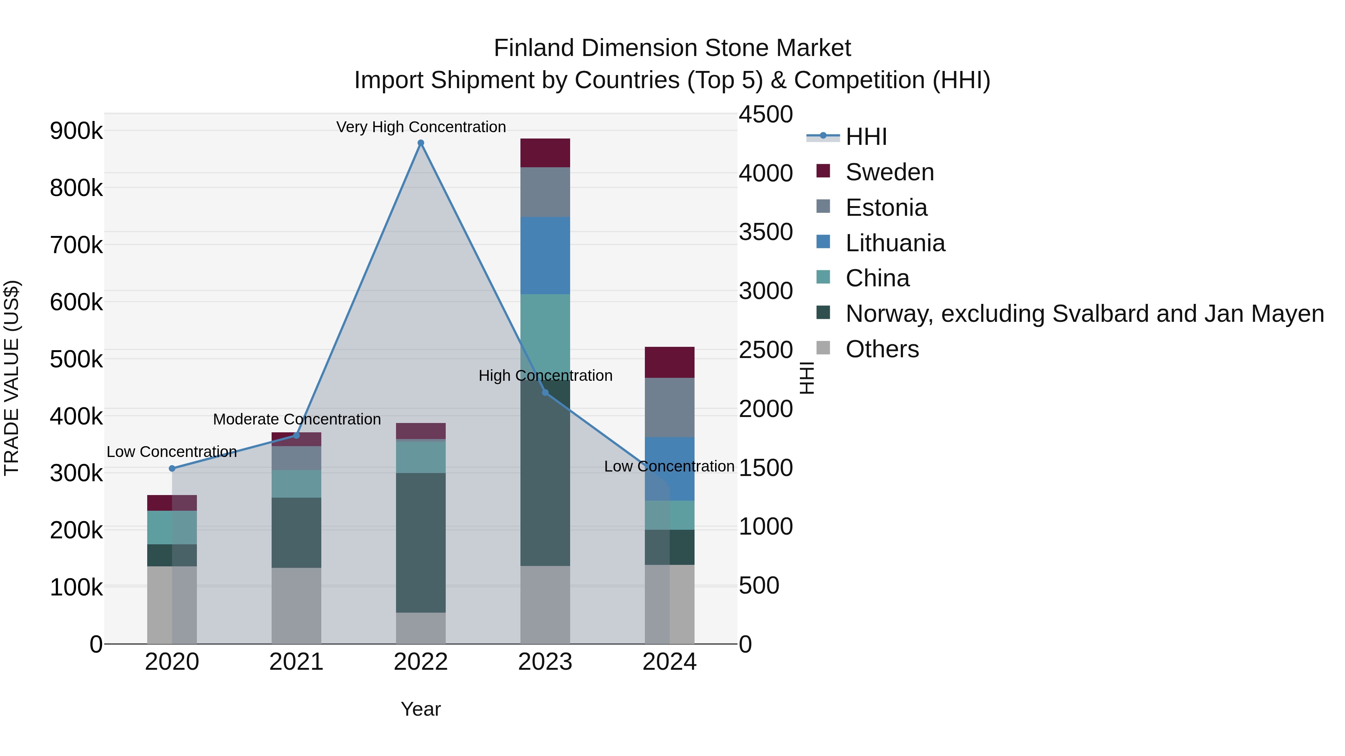Click the Import Shipment by Countries subtitle
Image resolution: width=1345 pixels, height=756 pixels.
pos(672,80)
